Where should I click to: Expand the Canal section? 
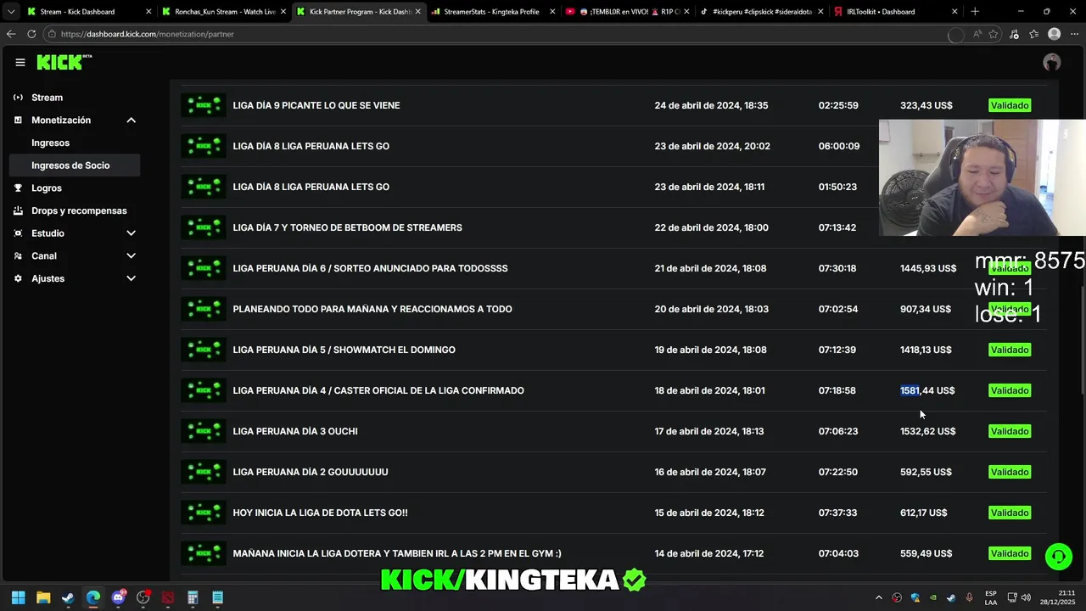point(132,255)
